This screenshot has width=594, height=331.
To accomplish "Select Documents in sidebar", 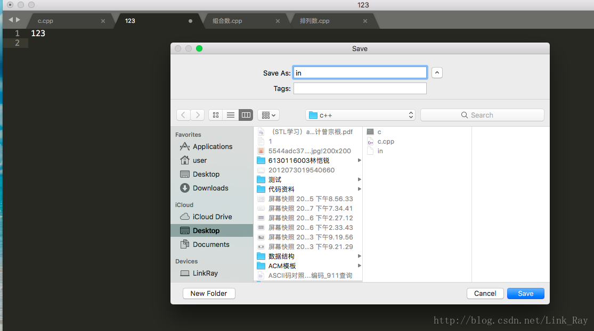I will pos(212,244).
